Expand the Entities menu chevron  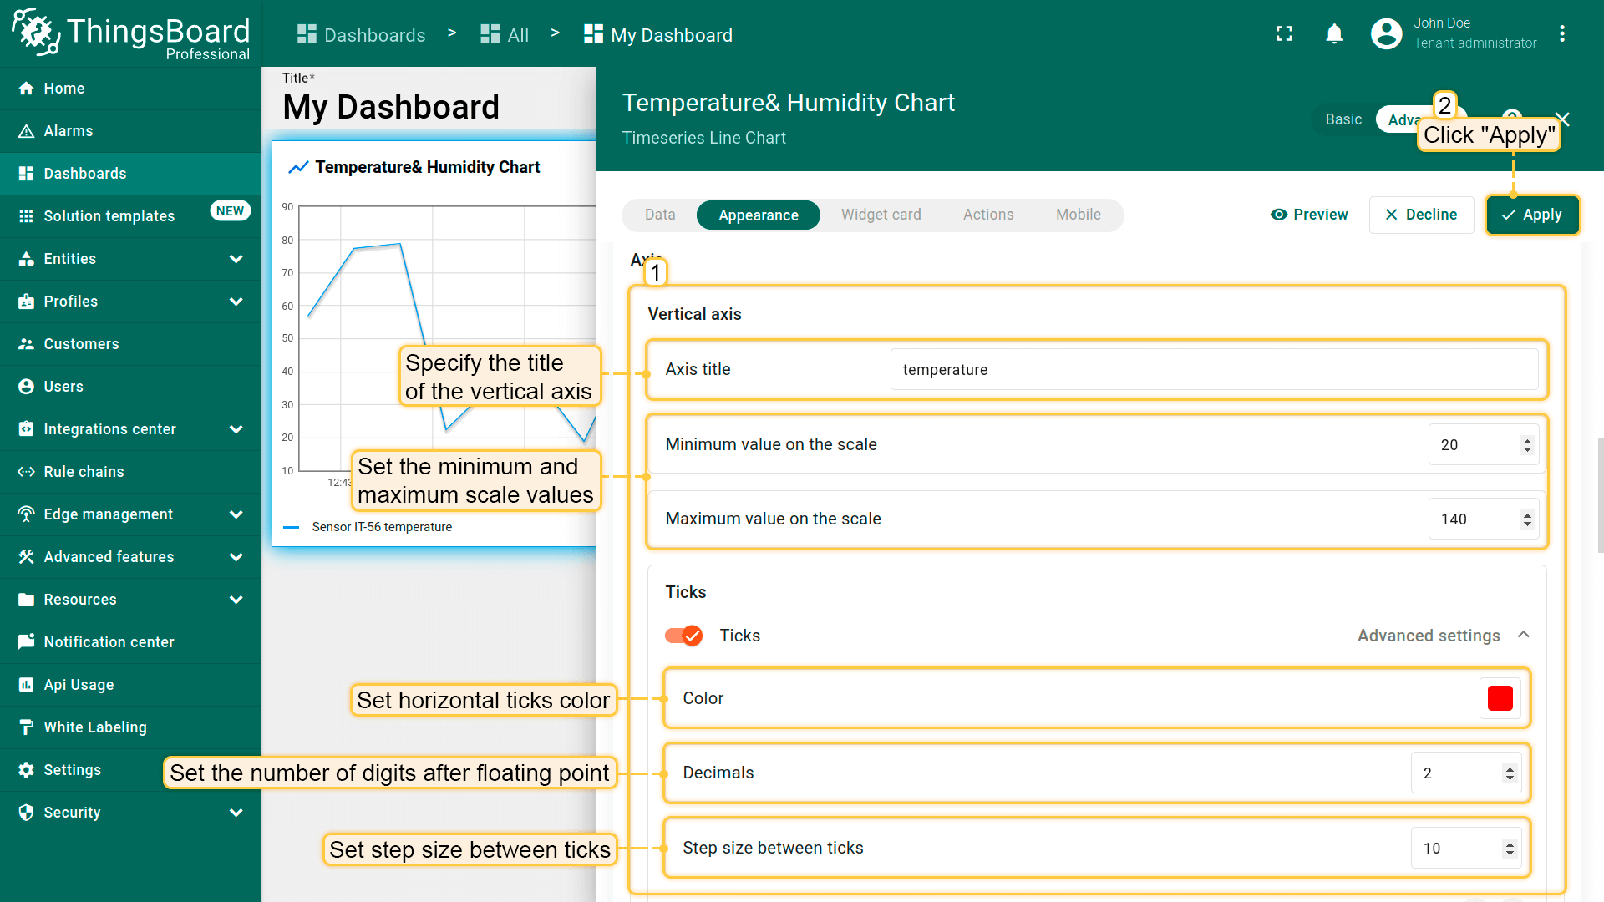tap(236, 259)
